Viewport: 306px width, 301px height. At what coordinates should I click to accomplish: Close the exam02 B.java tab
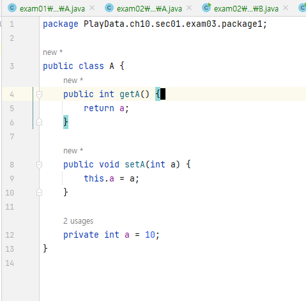[x=286, y=8]
